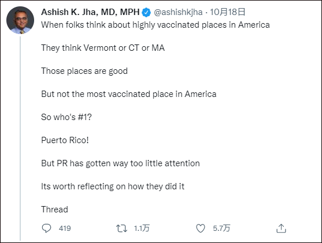This screenshot has width=322, height=243.
Task: Click the 'So who's #1?' line
Action: [66, 117]
